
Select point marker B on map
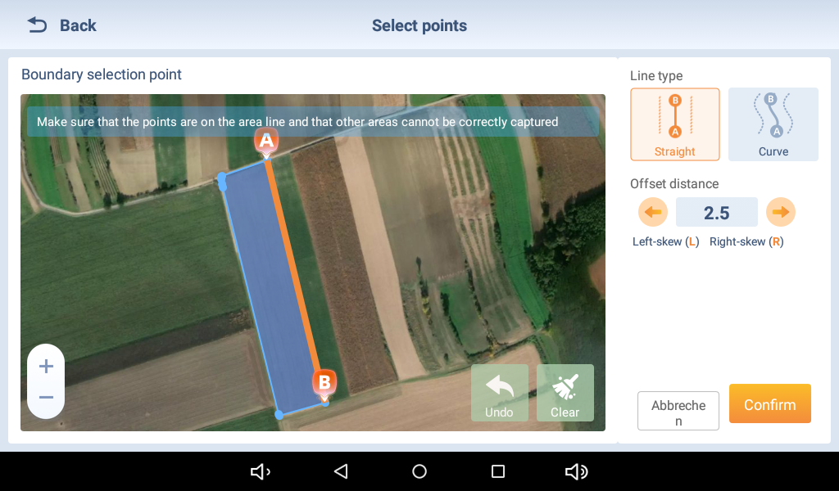coord(324,384)
